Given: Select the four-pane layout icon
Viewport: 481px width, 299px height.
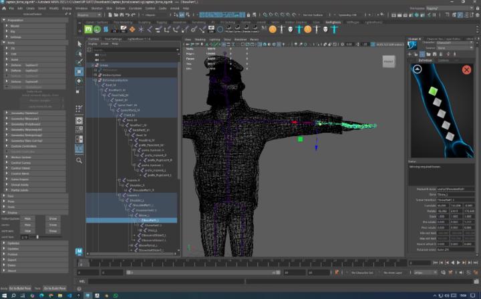Looking at the screenshot, I should pos(79,129).
